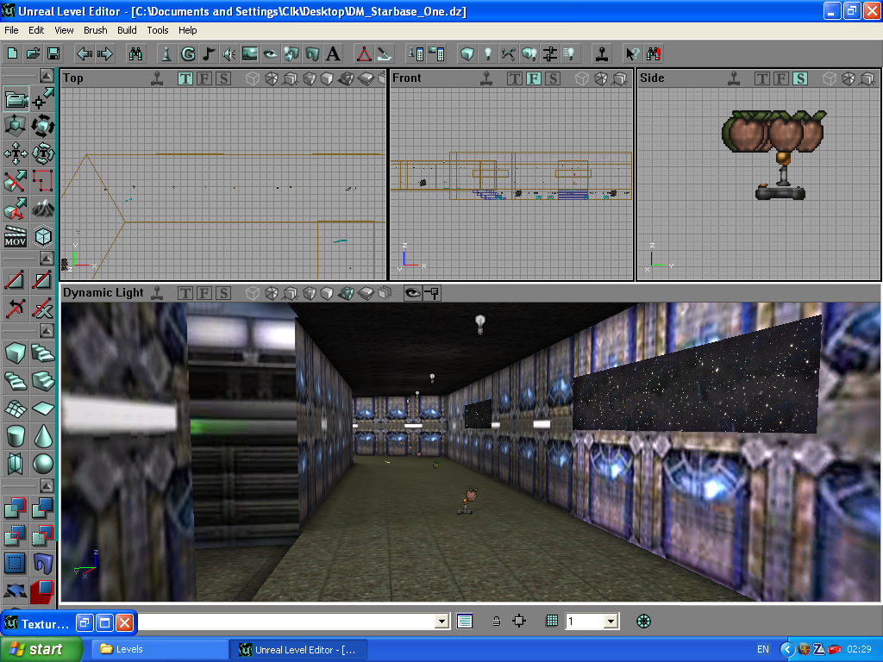883x662 pixels.
Task: Click the binoculars Search for Actors icon
Action: tap(135, 53)
